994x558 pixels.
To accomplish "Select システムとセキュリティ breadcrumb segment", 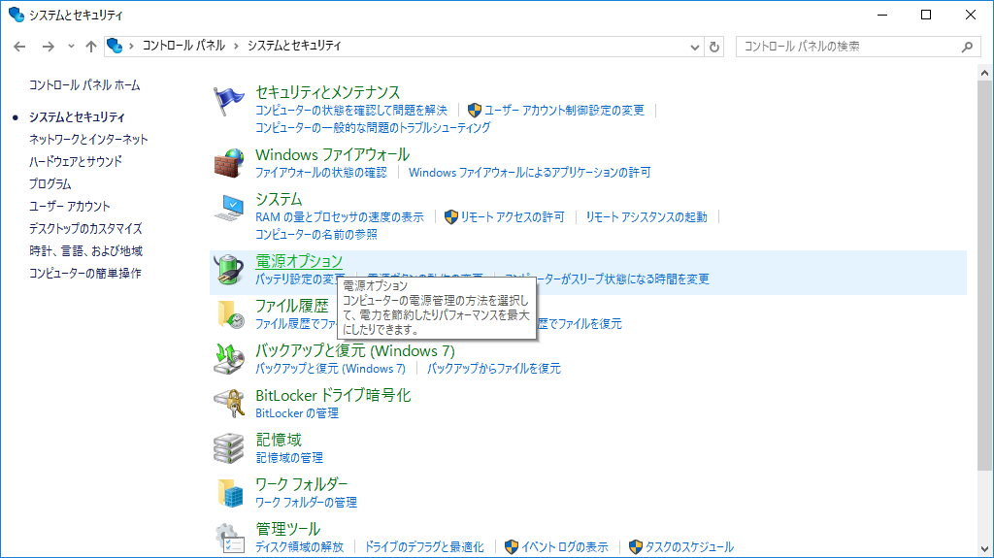I will tap(294, 46).
